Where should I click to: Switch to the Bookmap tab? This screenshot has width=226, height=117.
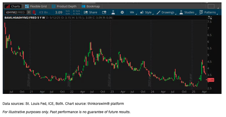(x=91, y=6)
